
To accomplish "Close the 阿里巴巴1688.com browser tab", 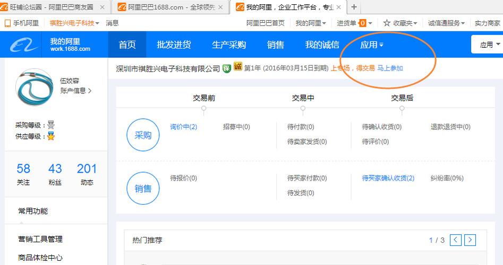I will tap(220, 7).
